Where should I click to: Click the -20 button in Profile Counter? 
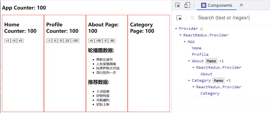[67, 41]
